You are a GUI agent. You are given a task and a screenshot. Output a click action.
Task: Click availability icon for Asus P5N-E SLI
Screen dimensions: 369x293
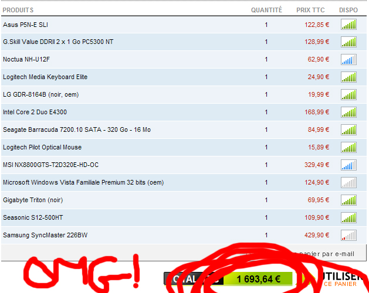click(x=348, y=25)
